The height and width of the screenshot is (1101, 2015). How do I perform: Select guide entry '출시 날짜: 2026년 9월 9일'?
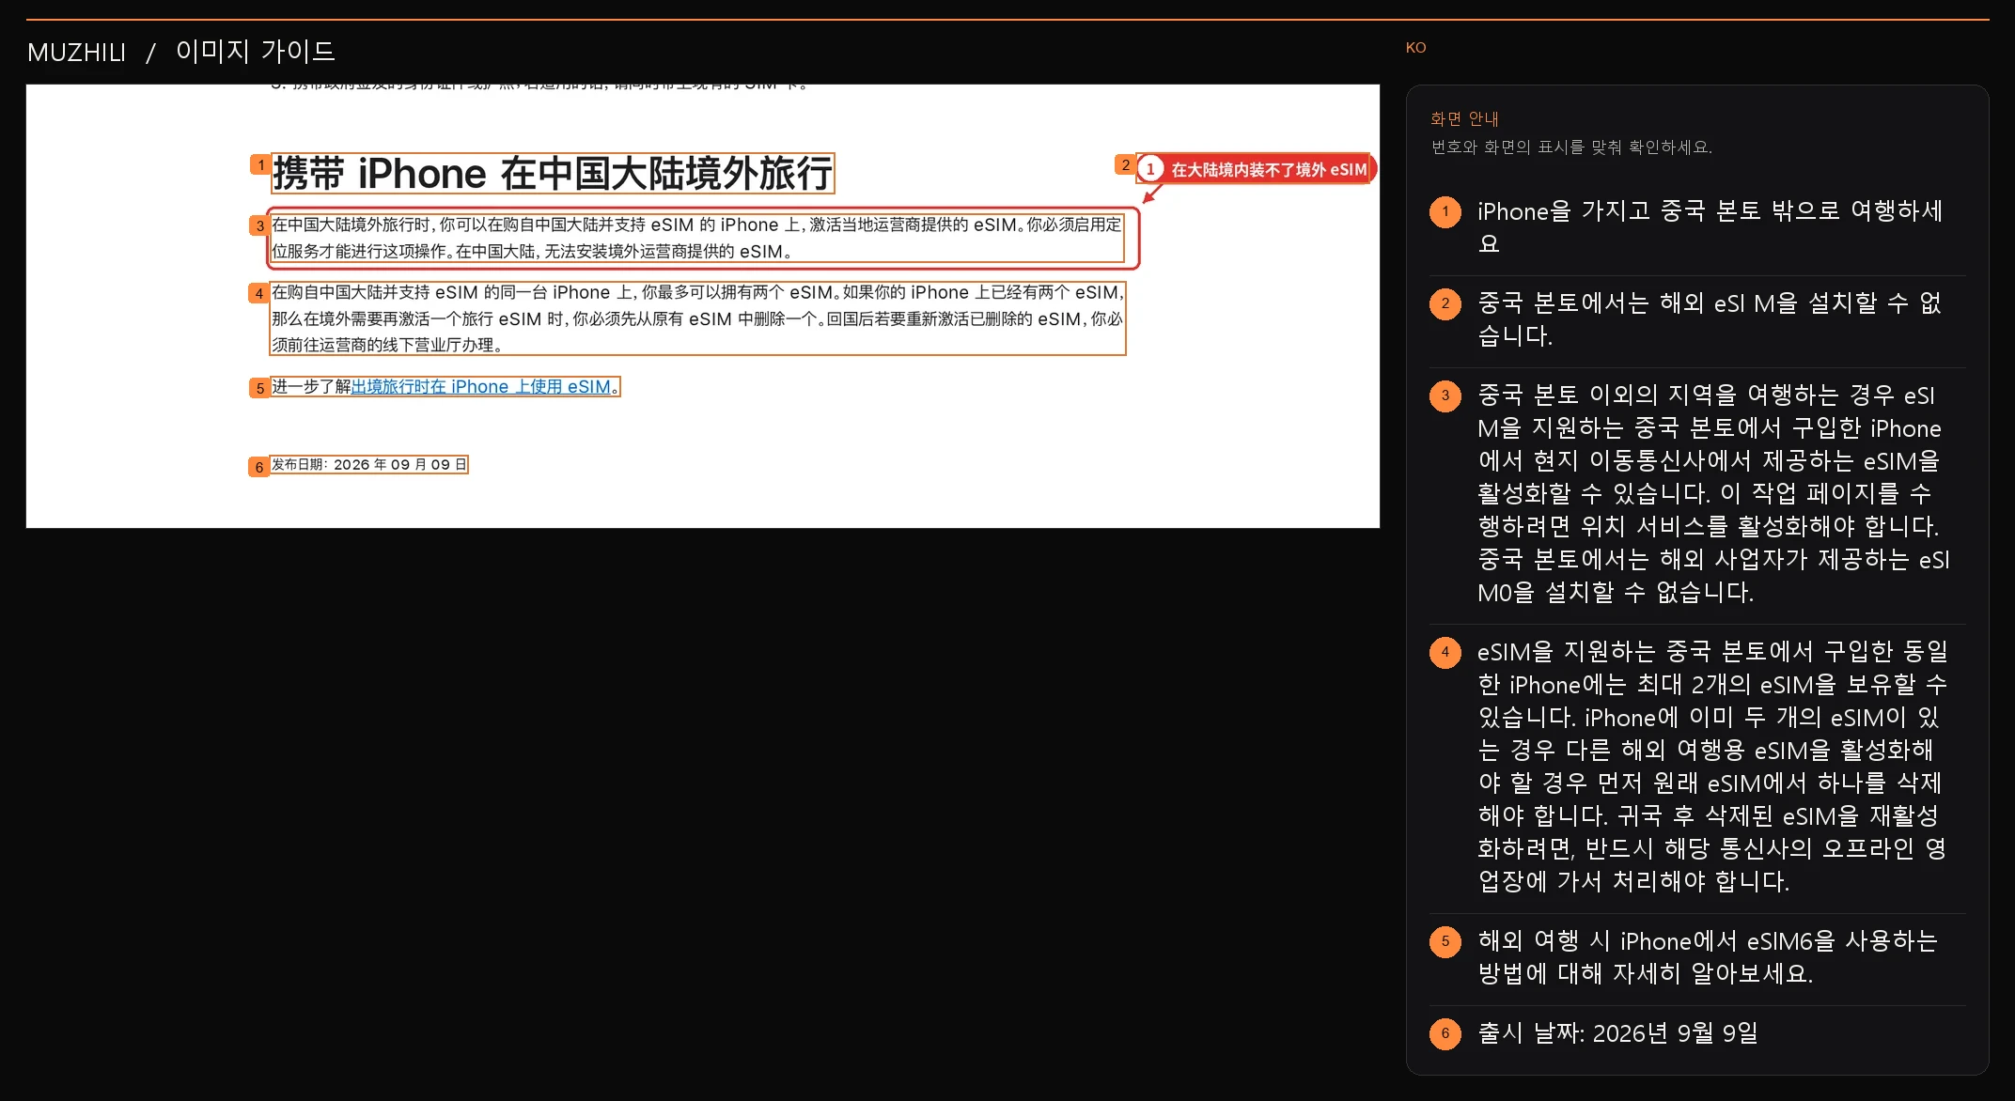coord(1697,1033)
